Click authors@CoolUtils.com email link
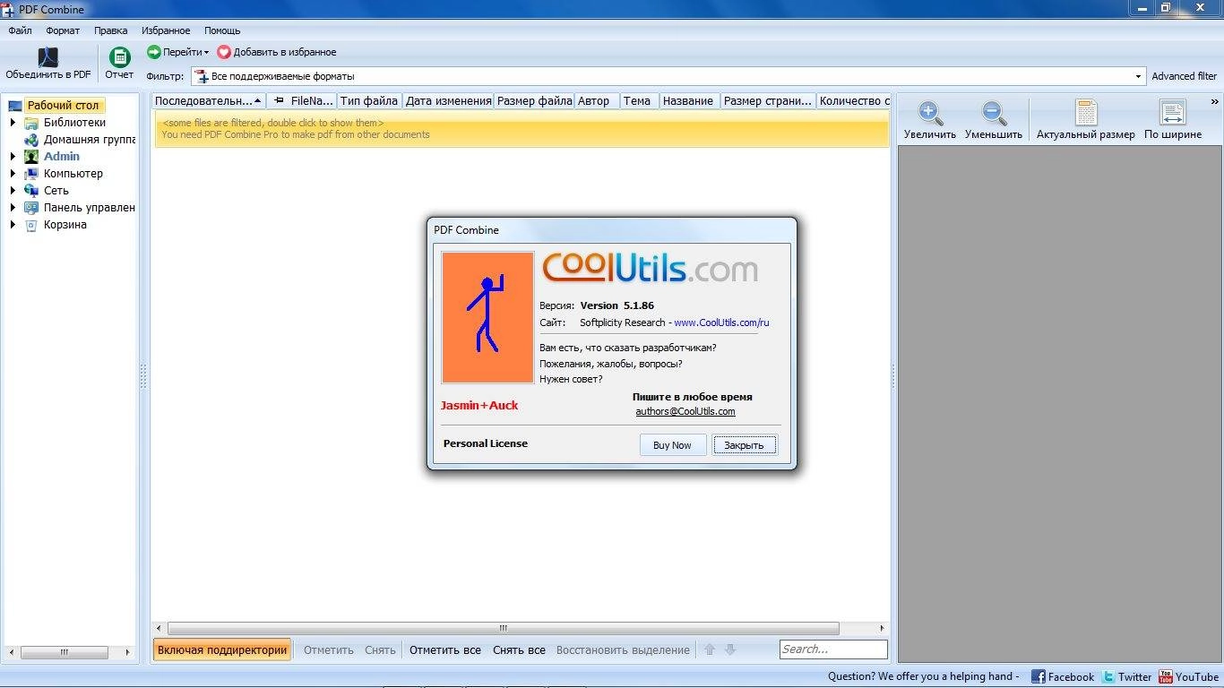The image size is (1224, 688). [x=685, y=411]
